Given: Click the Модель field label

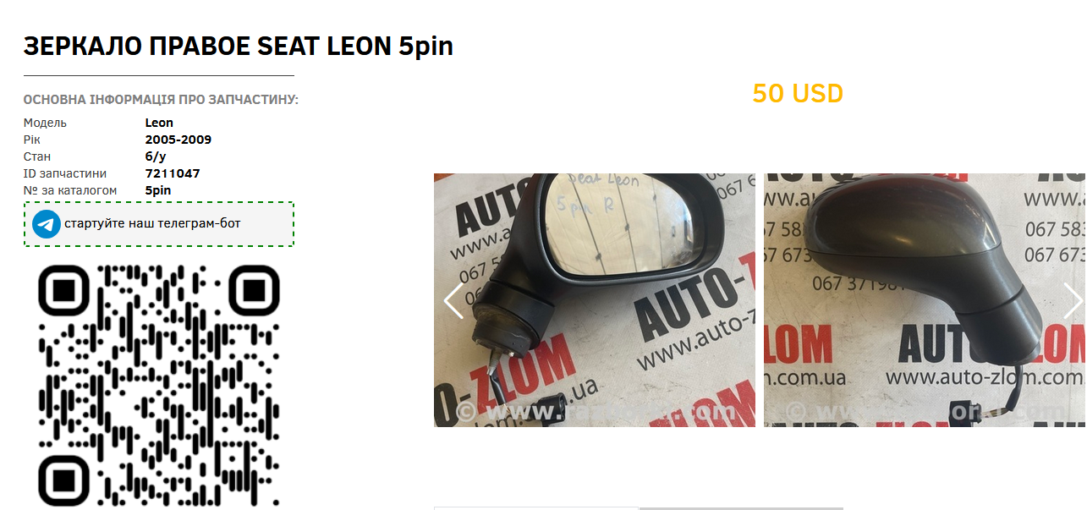Looking at the screenshot, I should (x=45, y=123).
